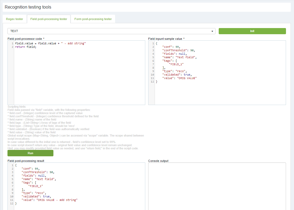The width and height of the screenshot is (294, 210).
Task: Select the Field post-processing tester tab
Action: (49, 19)
